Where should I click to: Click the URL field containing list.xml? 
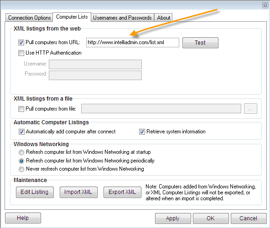pyautogui.click(x=133, y=42)
